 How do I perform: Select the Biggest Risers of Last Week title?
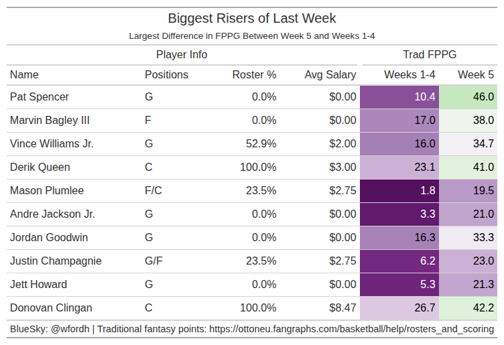[252, 18]
